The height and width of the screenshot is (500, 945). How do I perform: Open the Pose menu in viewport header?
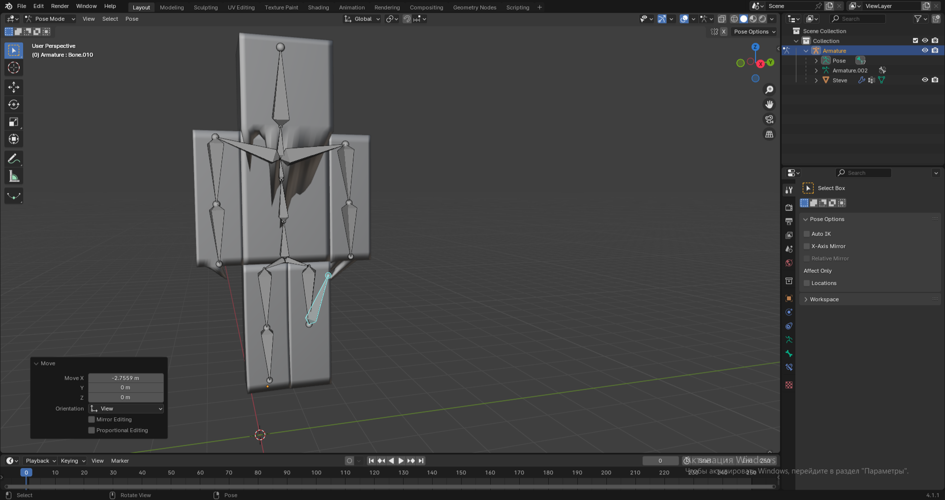(132, 19)
